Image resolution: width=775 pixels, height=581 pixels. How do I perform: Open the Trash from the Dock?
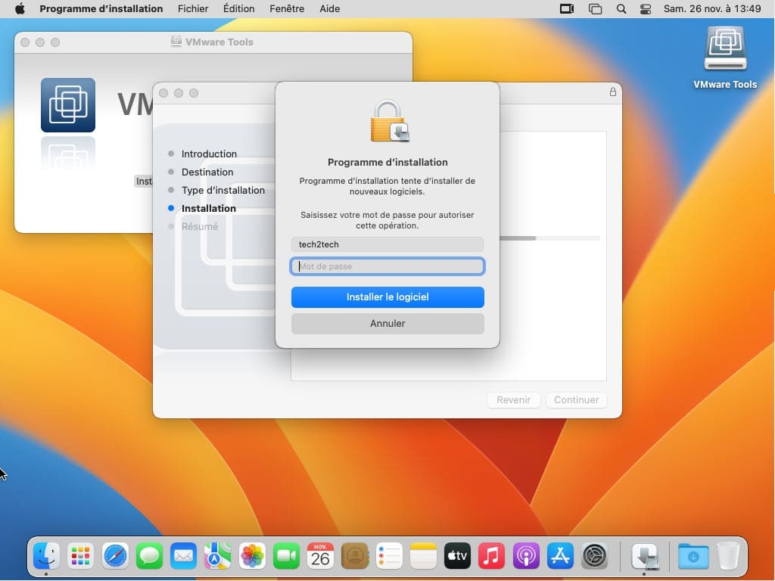pyautogui.click(x=729, y=556)
